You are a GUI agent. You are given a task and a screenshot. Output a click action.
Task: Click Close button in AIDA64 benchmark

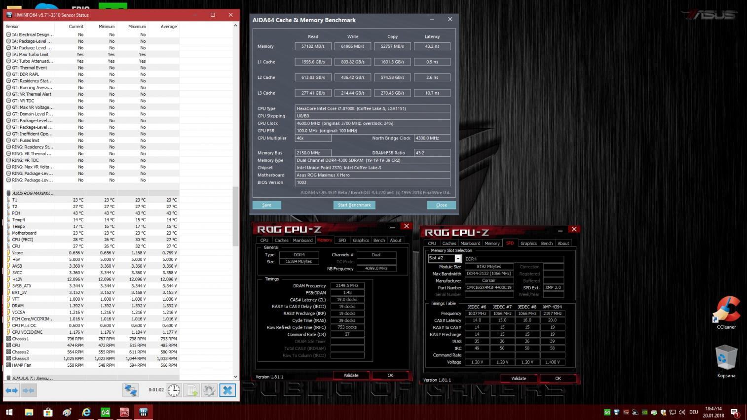(442, 205)
